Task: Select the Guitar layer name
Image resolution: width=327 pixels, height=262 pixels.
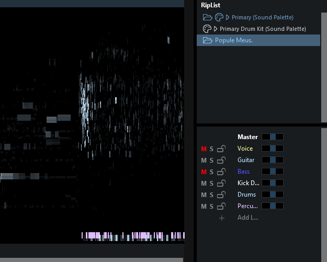Action: pyautogui.click(x=246, y=160)
